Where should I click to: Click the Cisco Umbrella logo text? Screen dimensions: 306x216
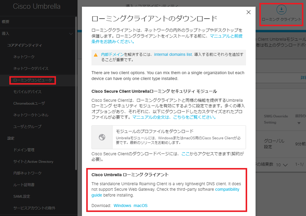pyautogui.click(x=37, y=6)
